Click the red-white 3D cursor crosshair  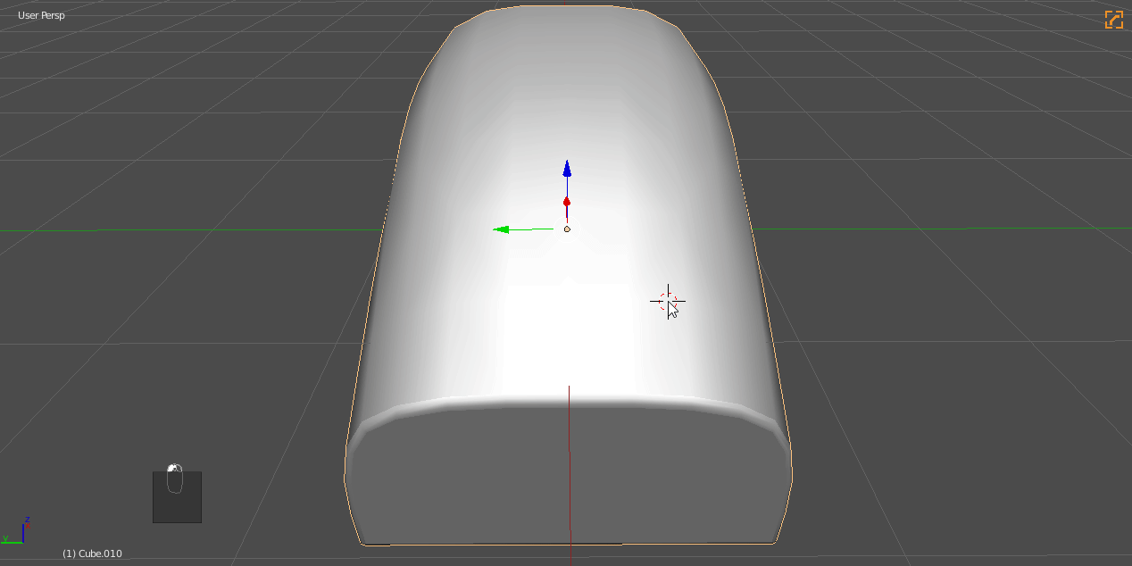(667, 301)
